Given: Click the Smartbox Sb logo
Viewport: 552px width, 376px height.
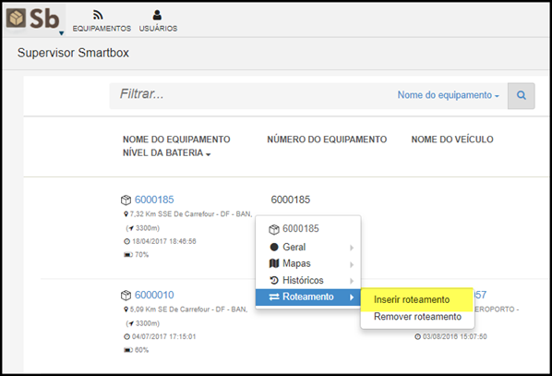Looking at the screenshot, I should click(x=33, y=18).
